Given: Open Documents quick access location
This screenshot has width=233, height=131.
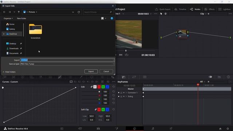Looking at the screenshot, I should click(x=12, y=53).
